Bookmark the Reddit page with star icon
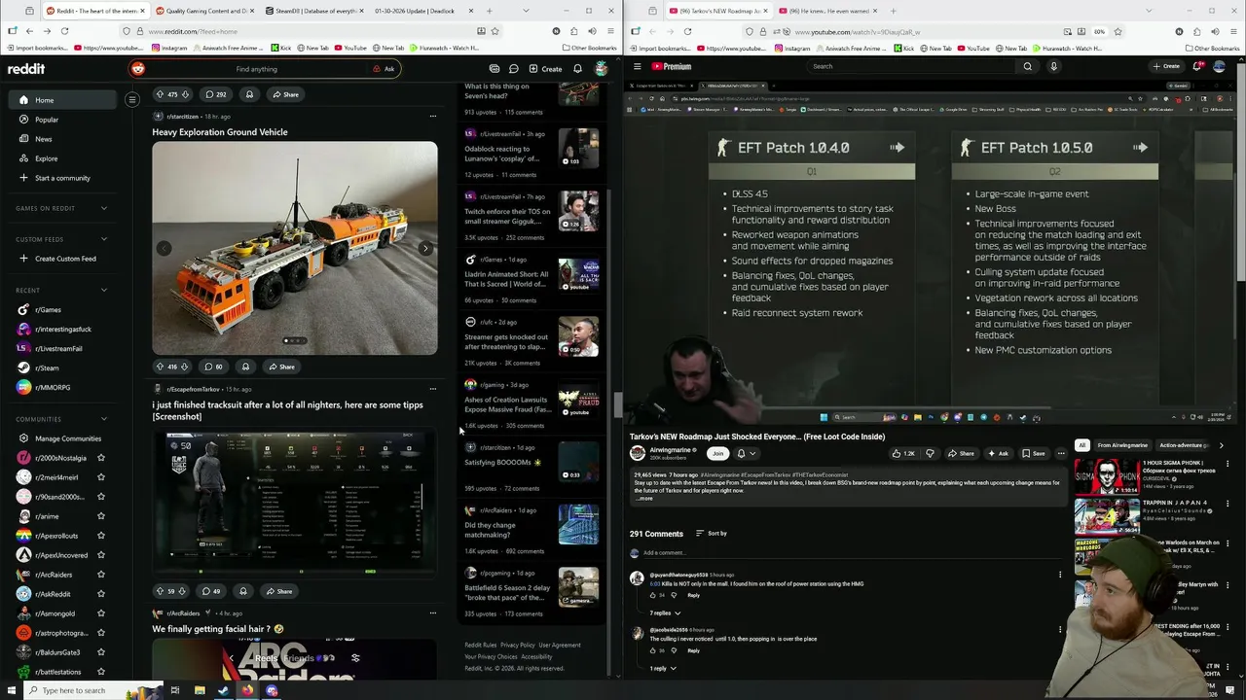Viewport: 1246px width, 700px height. click(x=495, y=31)
